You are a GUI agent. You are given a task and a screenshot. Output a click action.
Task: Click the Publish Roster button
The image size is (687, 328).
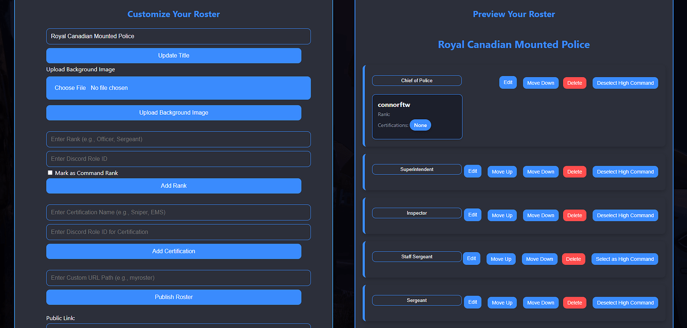pos(173,297)
